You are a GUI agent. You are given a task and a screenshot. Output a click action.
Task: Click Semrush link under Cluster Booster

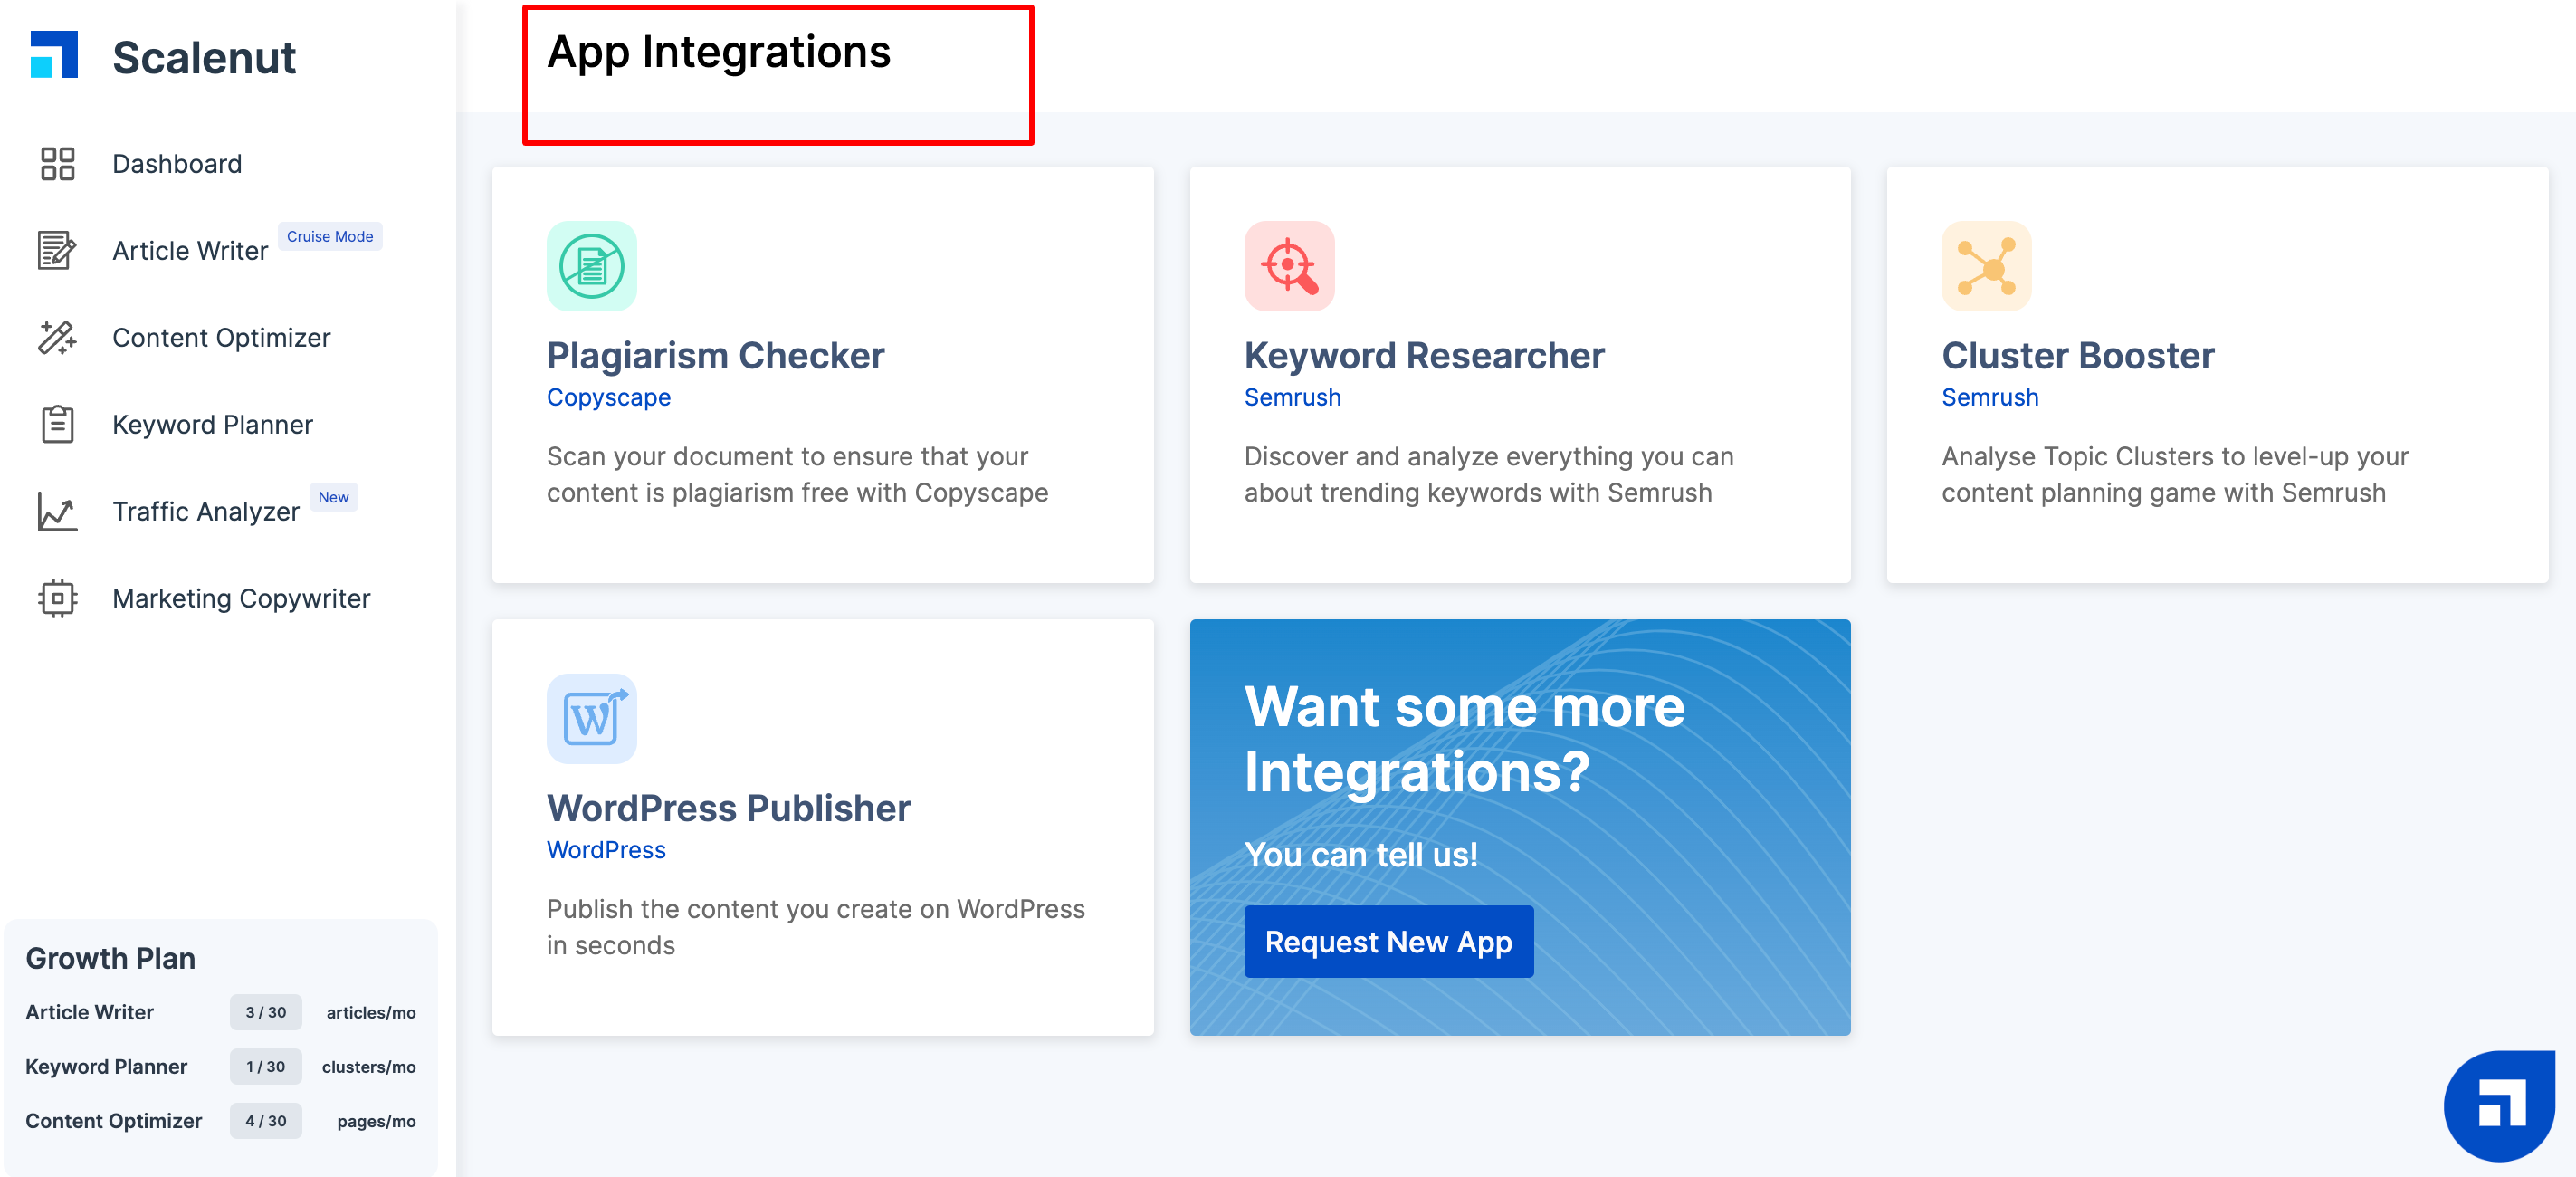point(1989,397)
